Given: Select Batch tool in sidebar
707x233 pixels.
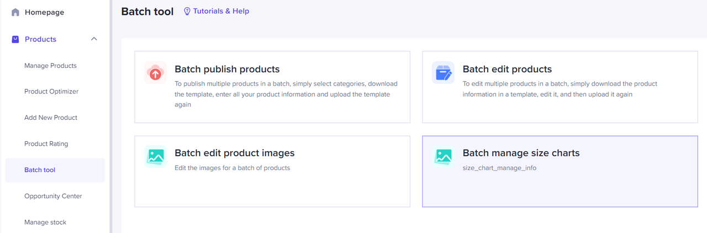Looking at the screenshot, I should 40,170.
